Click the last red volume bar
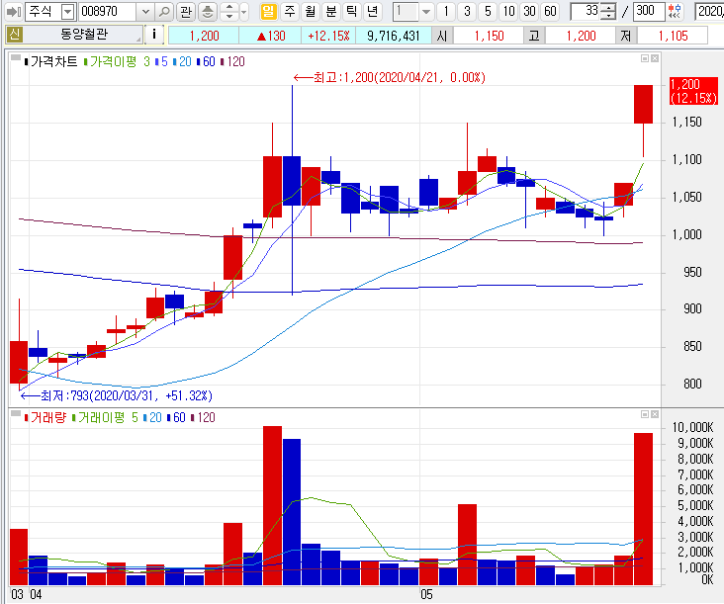The image size is (724, 604). 643,509
